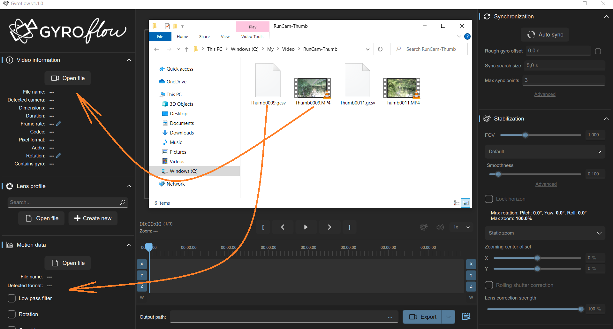Collapse the Synchronization section

[x=606, y=17]
